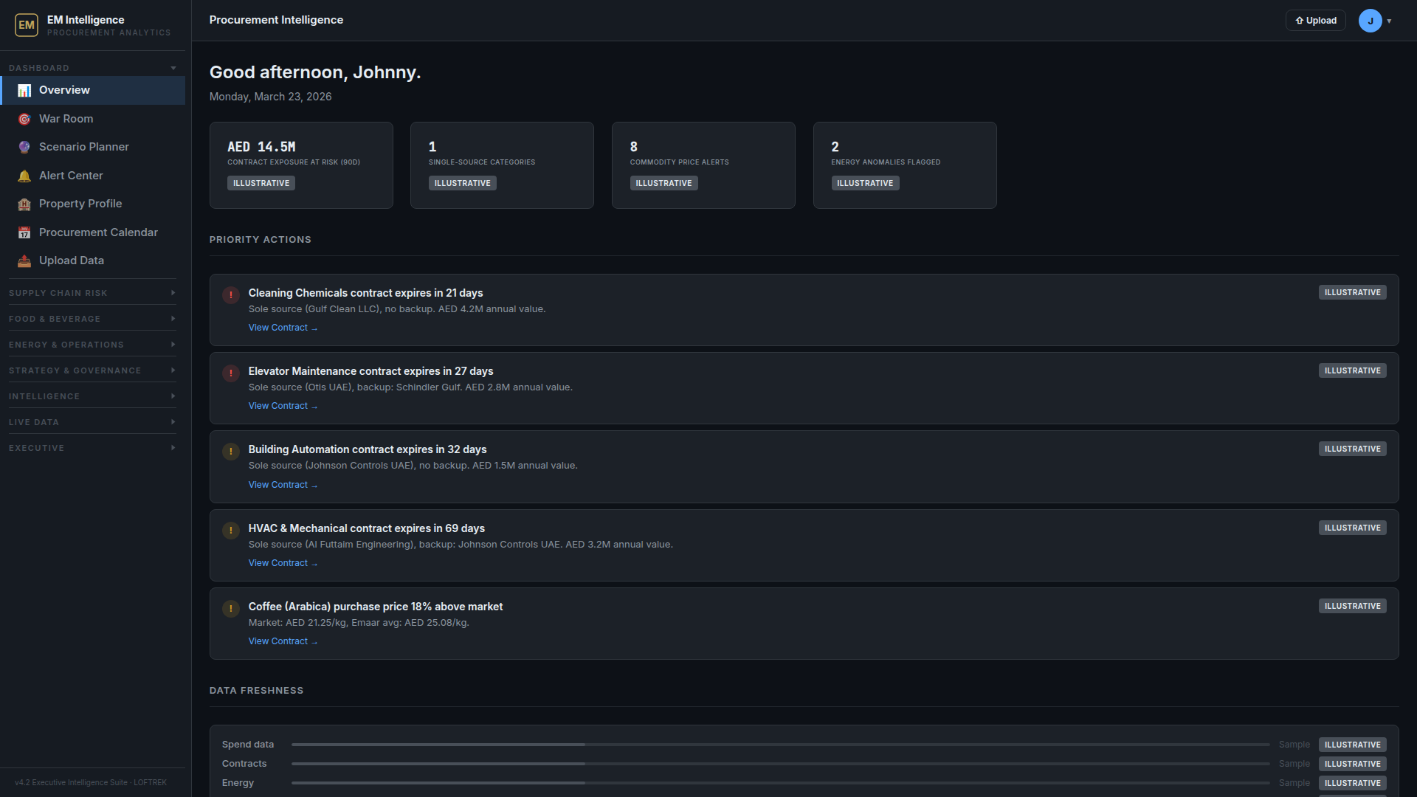Click the Upload button in header
1417x797 pixels.
point(1316,21)
